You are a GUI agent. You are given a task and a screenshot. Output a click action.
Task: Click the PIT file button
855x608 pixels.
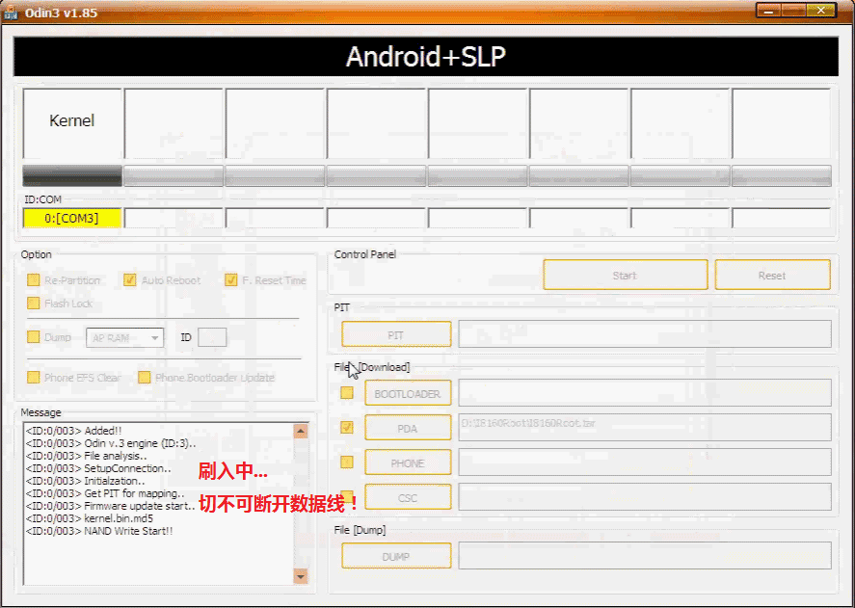coord(396,334)
